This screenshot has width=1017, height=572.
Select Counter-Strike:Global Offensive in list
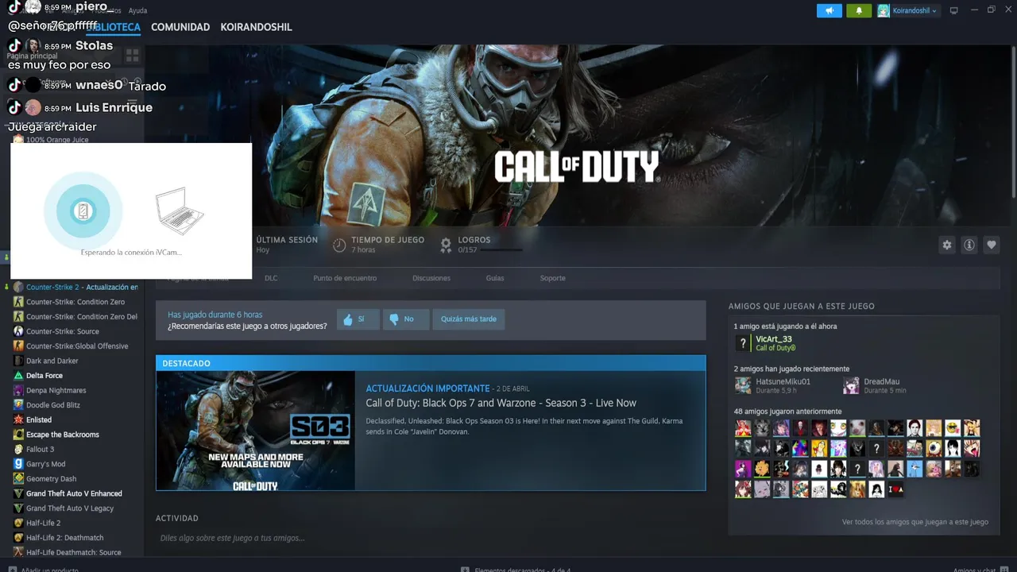[x=77, y=346]
